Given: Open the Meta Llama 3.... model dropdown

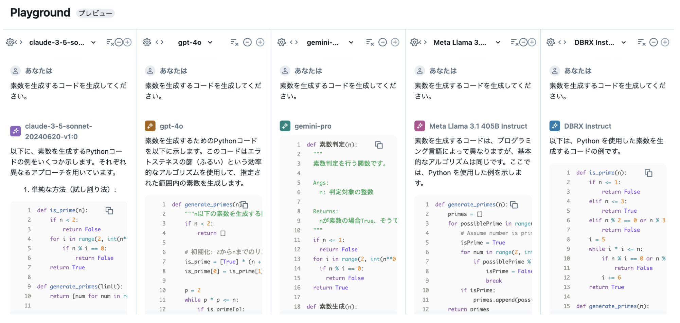Looking at the screenshot, I should [467, 42].
